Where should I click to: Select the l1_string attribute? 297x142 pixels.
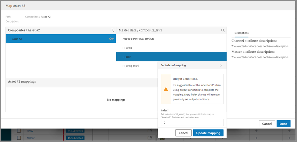tap(128, 48)
